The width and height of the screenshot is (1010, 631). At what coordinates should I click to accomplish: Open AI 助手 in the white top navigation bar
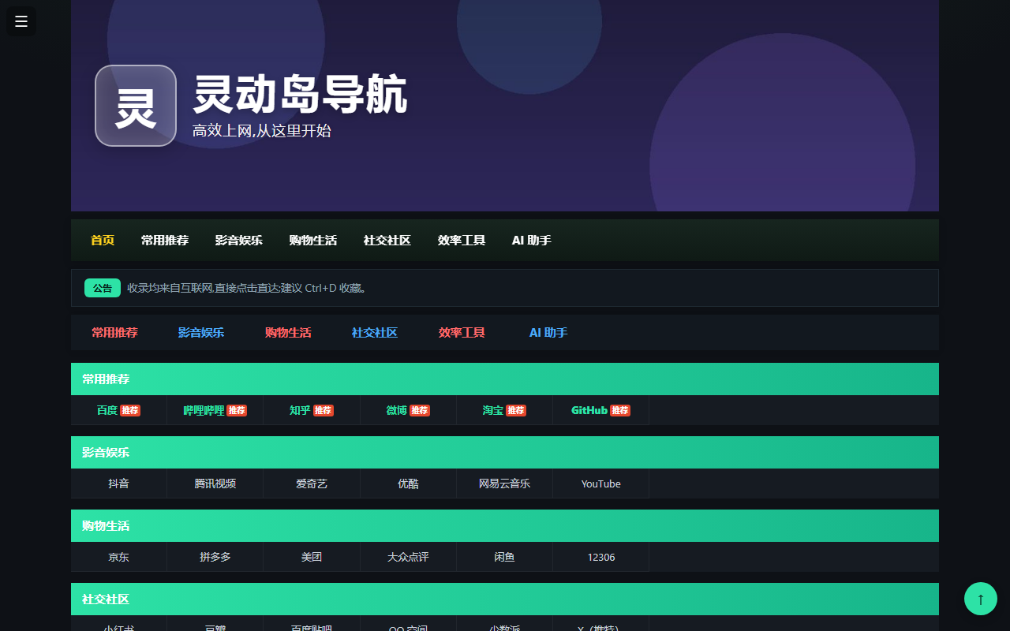click(532, 241)
